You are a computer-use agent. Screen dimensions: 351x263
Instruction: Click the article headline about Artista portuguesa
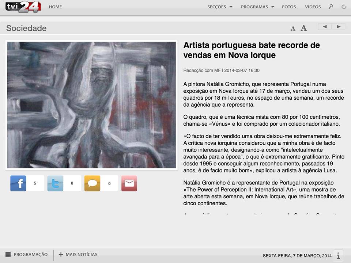tap(252, 50)
